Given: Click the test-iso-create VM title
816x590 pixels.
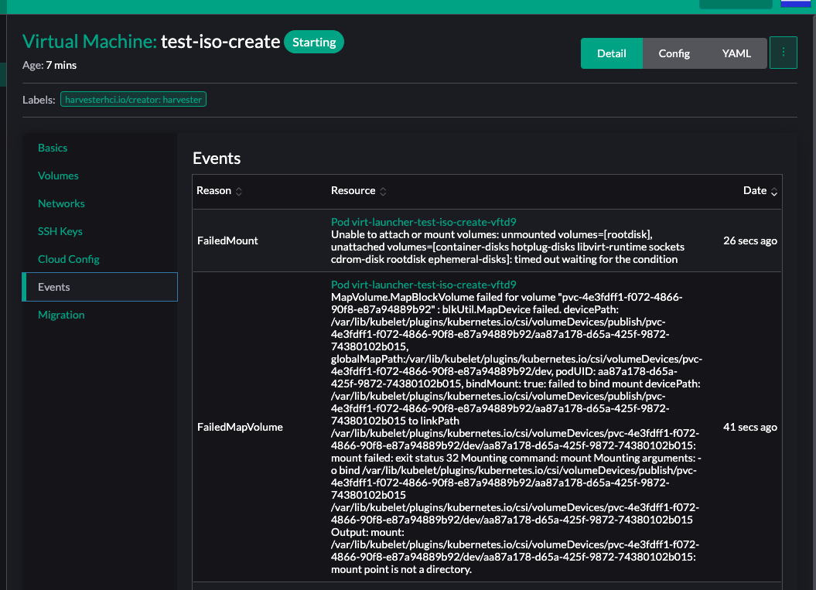Looking at the screenshot, I should (220, 42).
